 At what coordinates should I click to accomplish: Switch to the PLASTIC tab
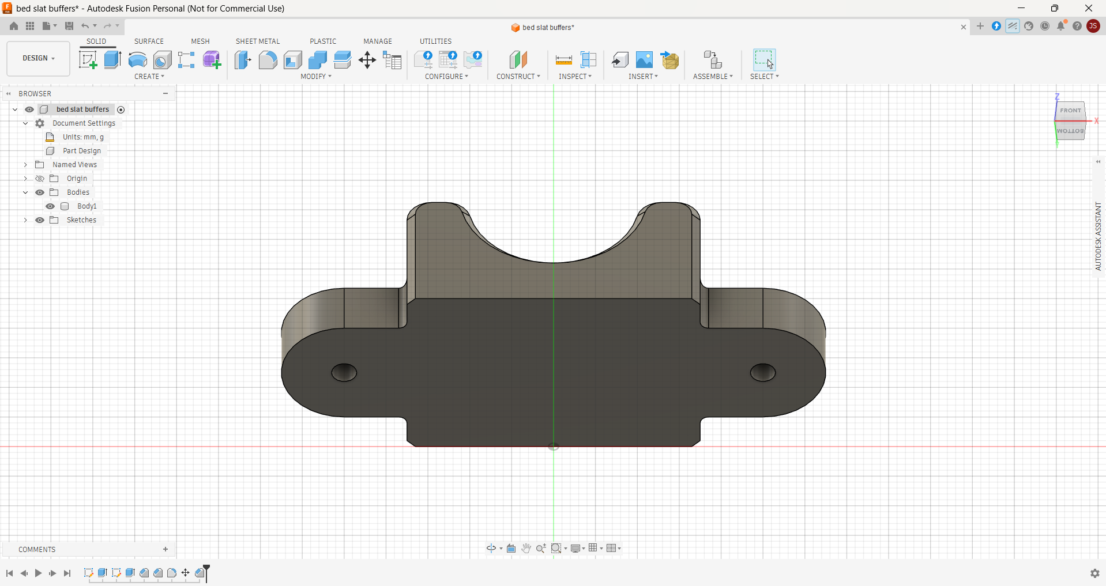(x=323, y=41)
